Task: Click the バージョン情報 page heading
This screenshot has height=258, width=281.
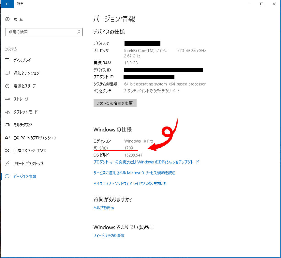Action: point(114,19)
